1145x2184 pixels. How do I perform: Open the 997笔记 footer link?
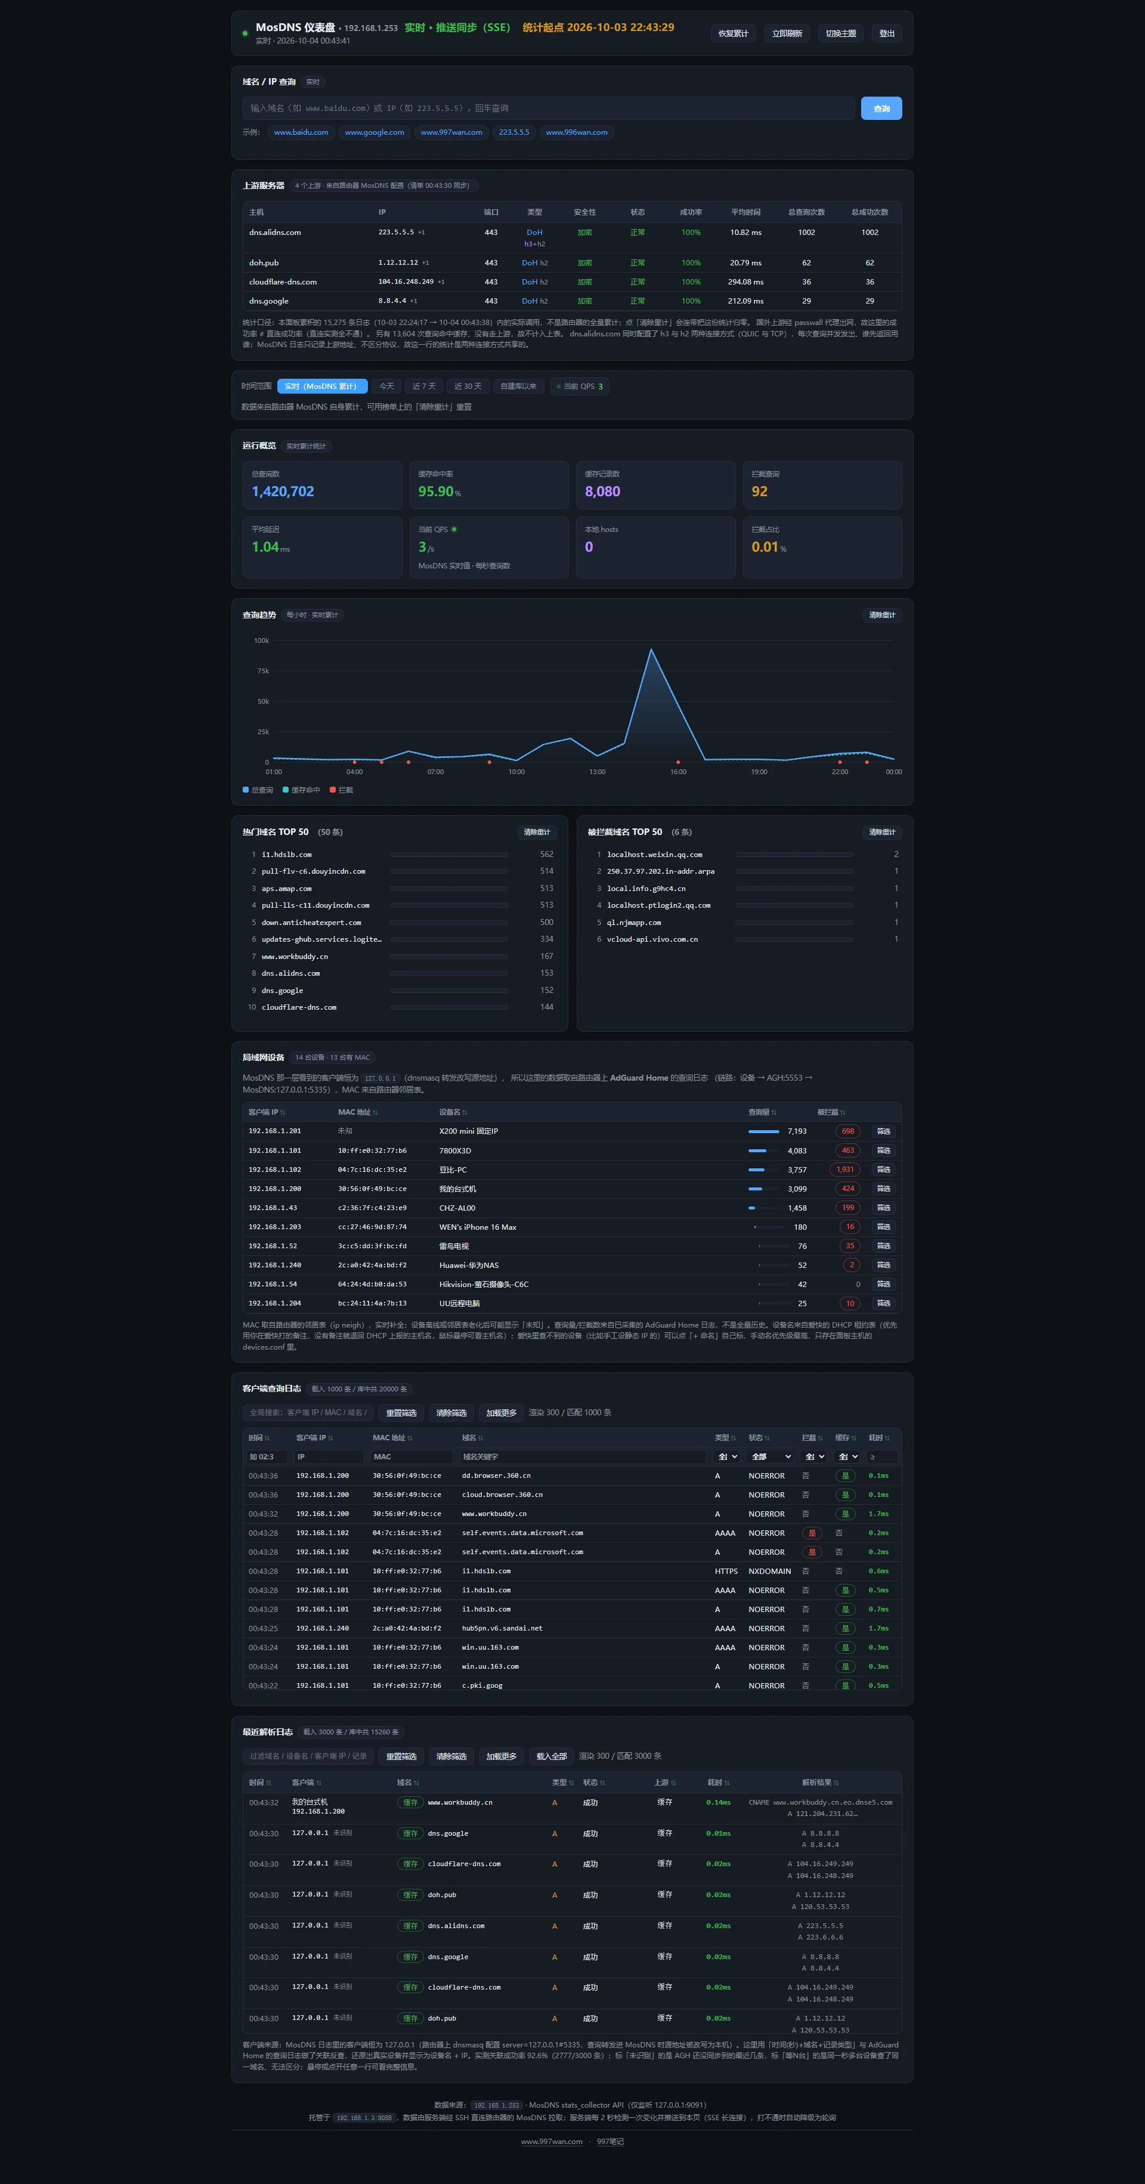click(x=609, y=2142)
